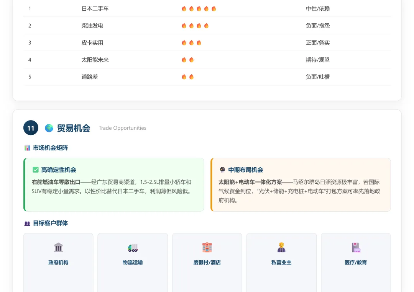Click the 正面/务实 sentiment cell
Screen dimensions: 414x292
point(318,43)
